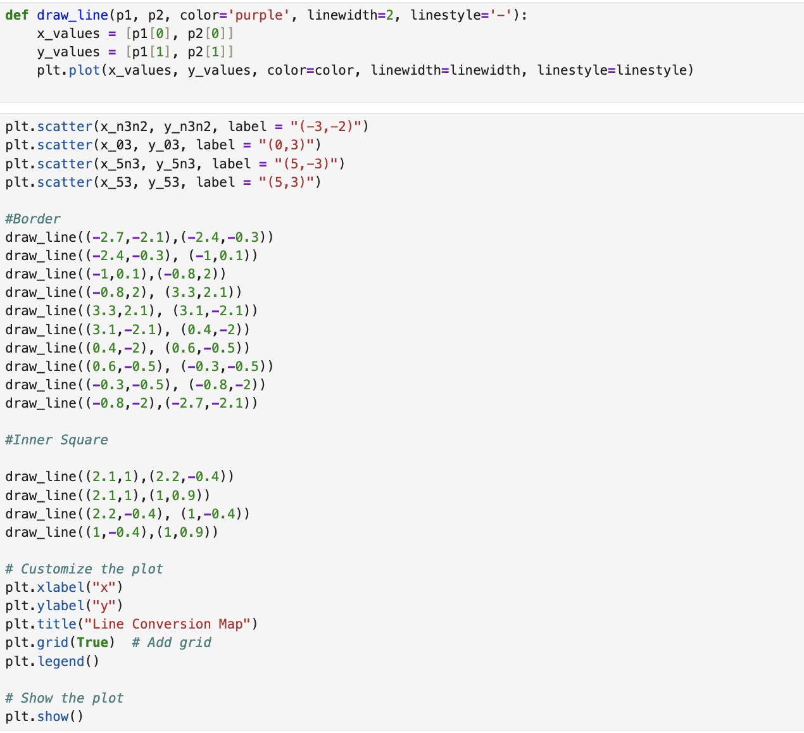Click the plt.legend() line
The height and width of the screenshot is (733, 804).
point(53,661)
